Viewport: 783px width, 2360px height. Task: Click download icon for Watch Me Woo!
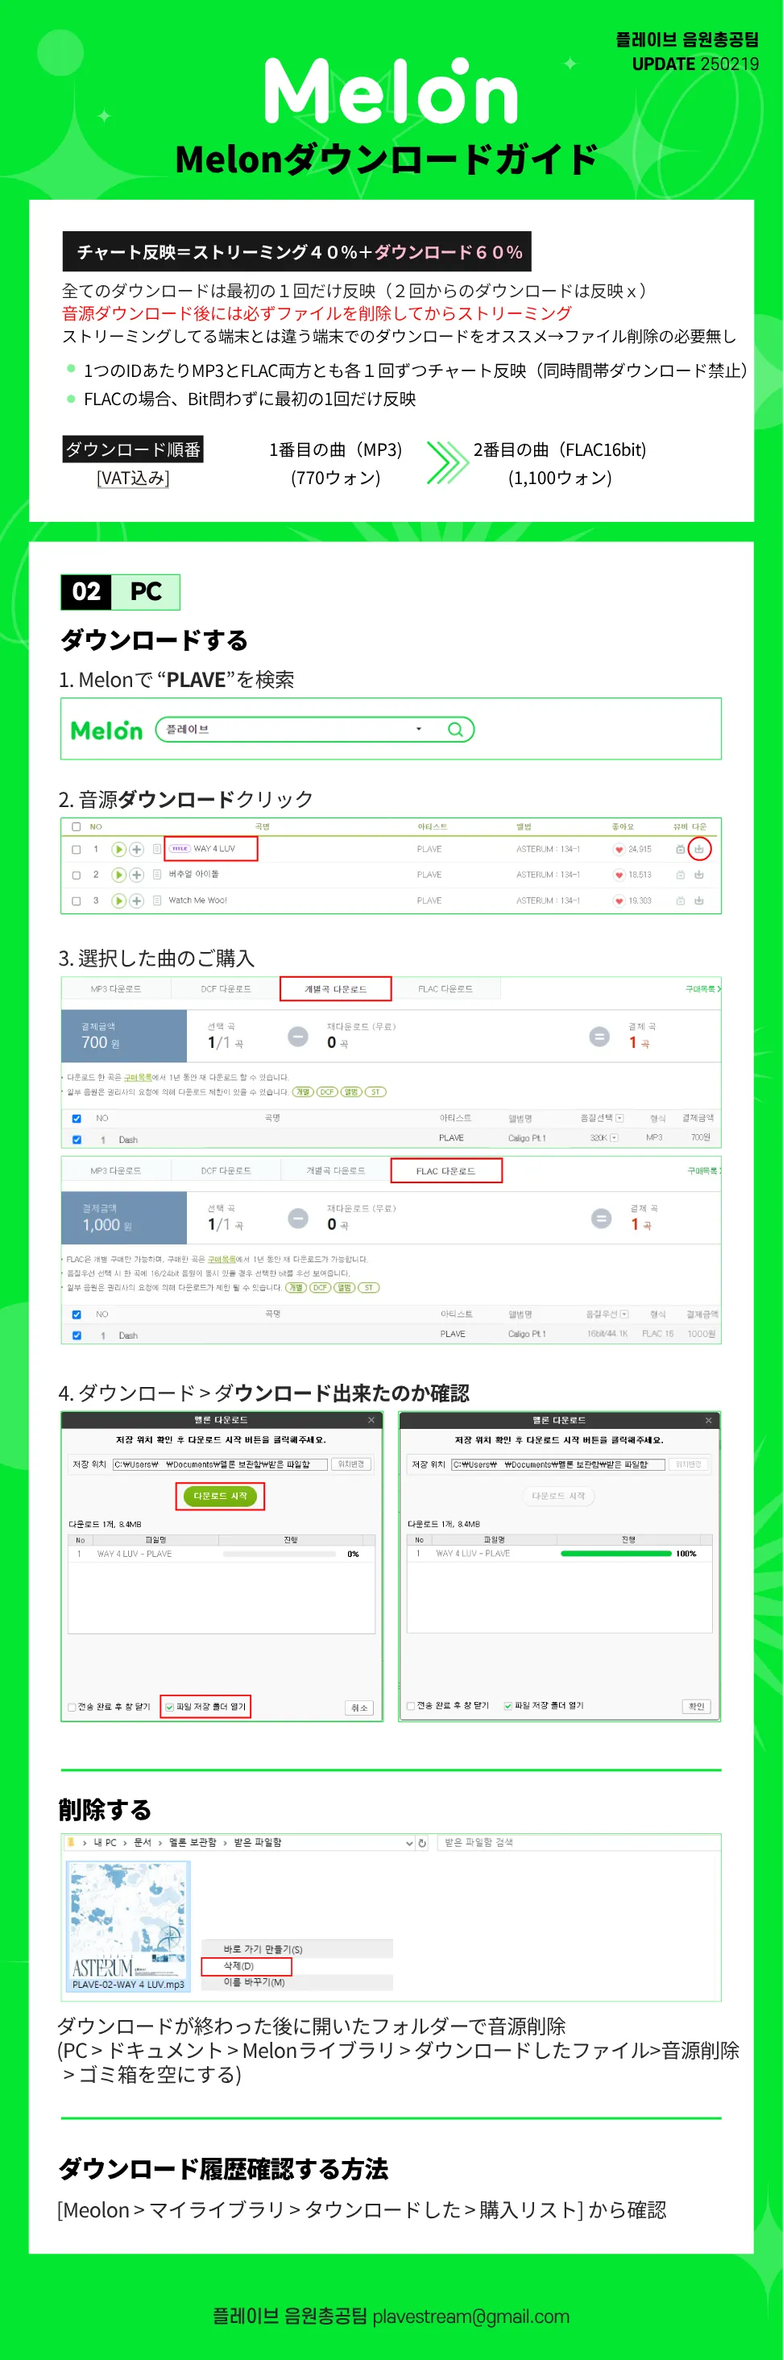698,901
